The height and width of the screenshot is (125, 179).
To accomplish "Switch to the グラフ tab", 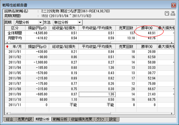I will (x=101, y=119).
